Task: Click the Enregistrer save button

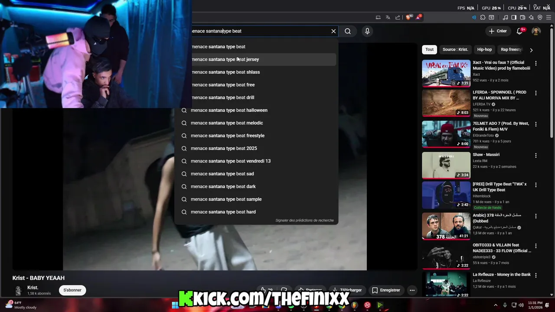Action: [386, 290]
